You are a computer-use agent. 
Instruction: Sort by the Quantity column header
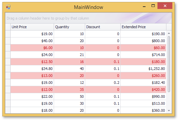pos(69,27)
